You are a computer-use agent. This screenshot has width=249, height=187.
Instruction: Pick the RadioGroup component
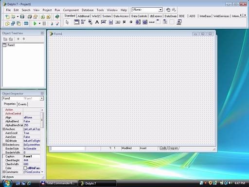(165, 22)
